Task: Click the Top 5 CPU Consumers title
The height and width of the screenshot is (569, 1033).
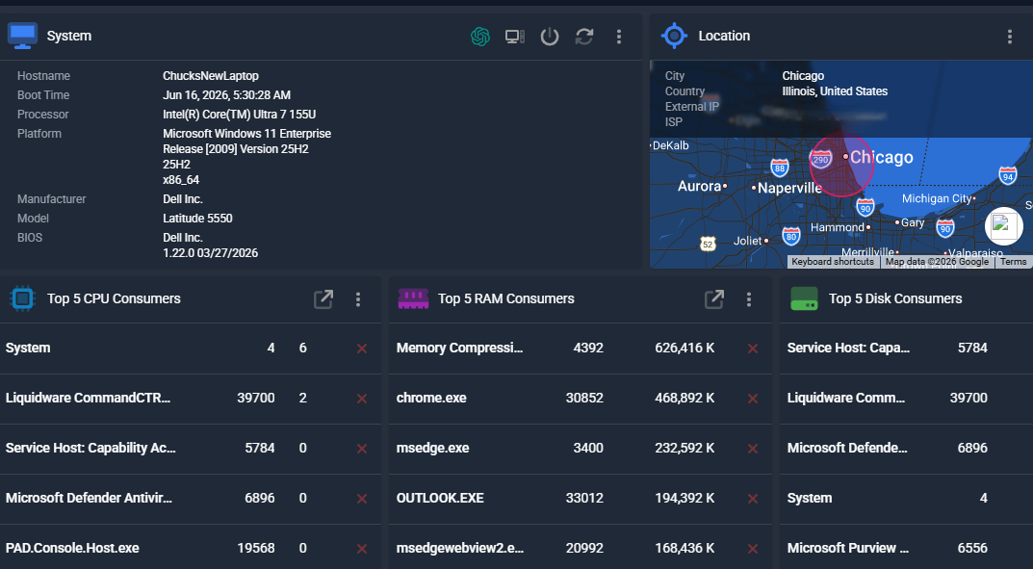Action: pyautogui.click(x=114, y=298)
